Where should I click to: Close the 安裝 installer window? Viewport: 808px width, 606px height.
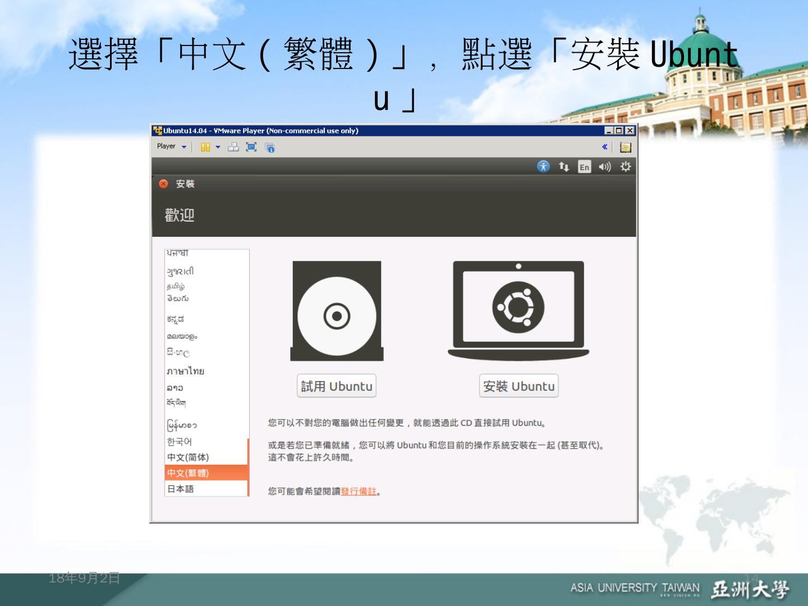pos(163,183)
